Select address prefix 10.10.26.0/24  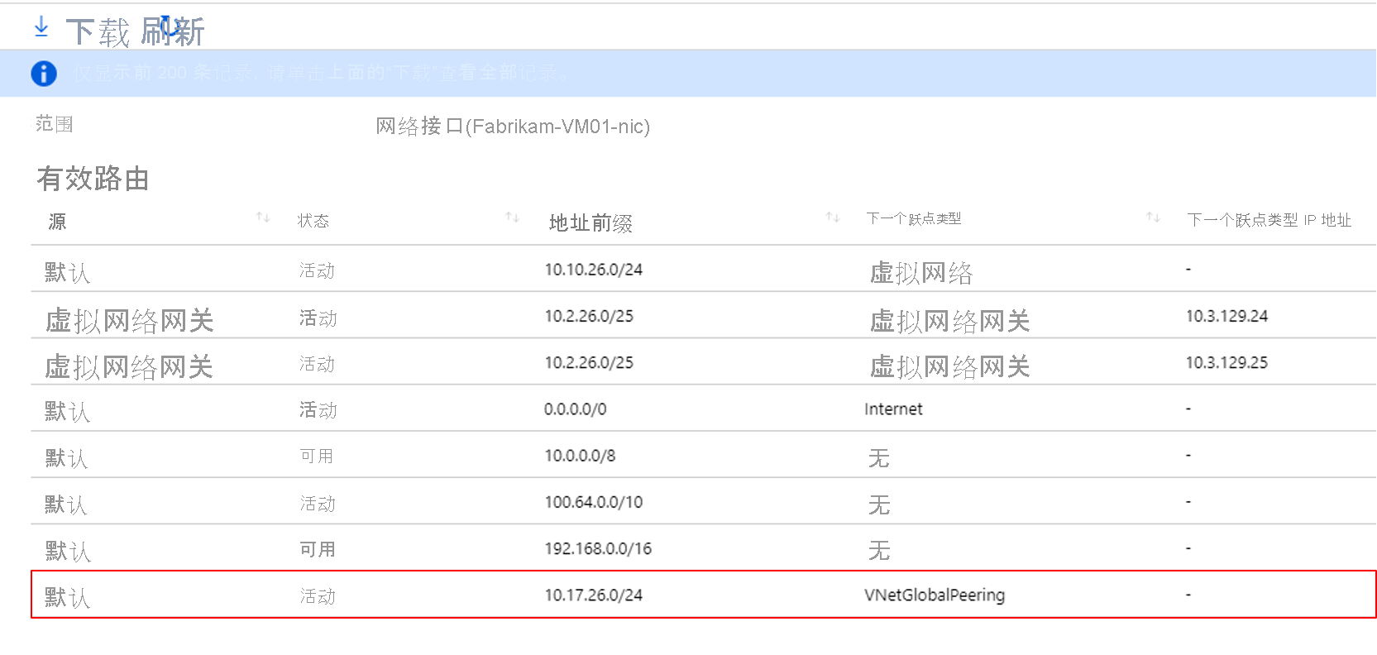click(593, 270)
